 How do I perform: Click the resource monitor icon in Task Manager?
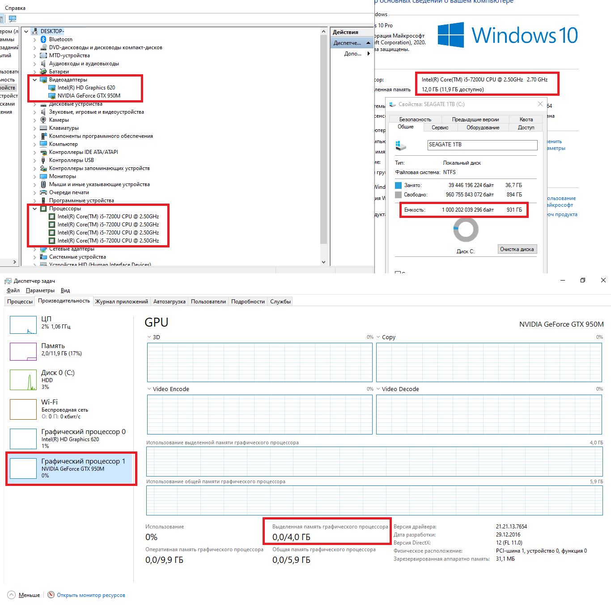51,595
